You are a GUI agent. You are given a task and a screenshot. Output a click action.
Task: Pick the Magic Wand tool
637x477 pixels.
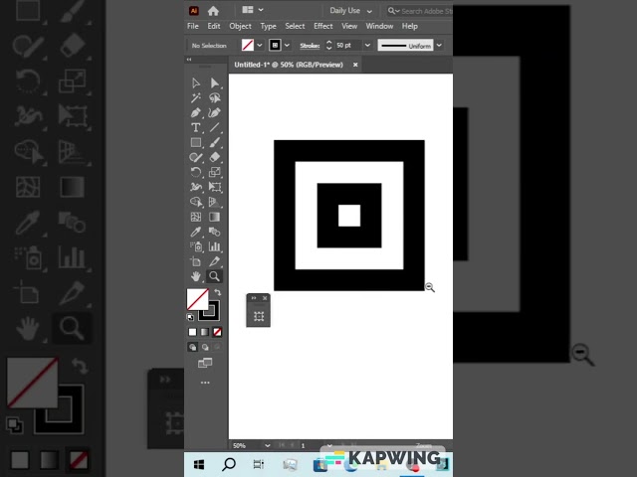coord(196,97)
